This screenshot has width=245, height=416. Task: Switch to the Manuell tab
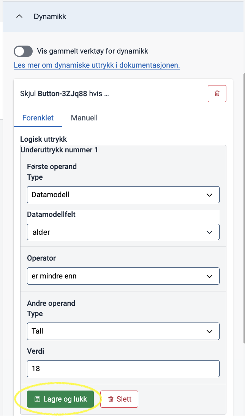pos(84,118)
